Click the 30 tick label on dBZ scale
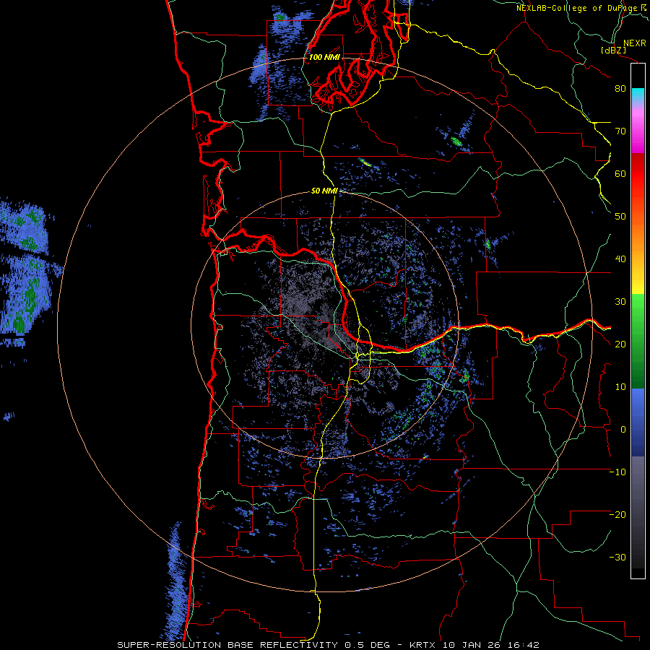 (620, 301)
